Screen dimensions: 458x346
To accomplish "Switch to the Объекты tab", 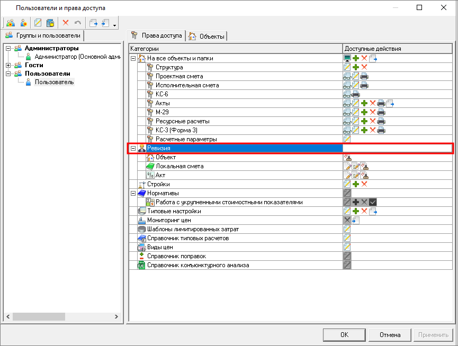I will pyautogui.click(x=208, y=36).
